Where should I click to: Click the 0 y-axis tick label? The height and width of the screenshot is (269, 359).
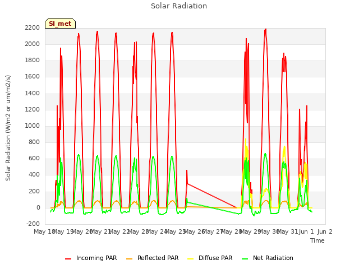click(x=38, y=208)
